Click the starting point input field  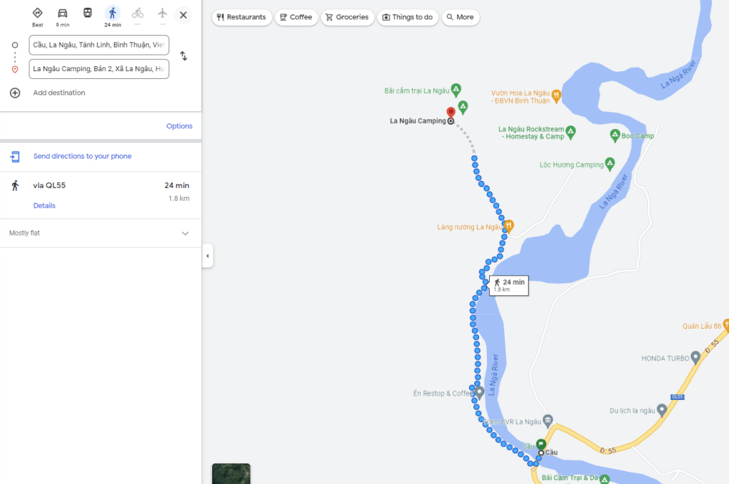point(99,45)
